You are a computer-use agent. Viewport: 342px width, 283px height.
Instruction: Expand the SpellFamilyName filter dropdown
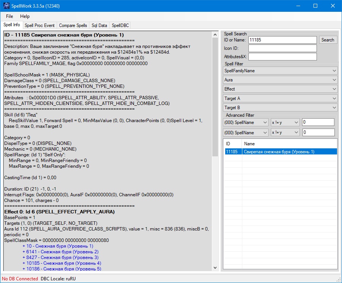(280, 71)
